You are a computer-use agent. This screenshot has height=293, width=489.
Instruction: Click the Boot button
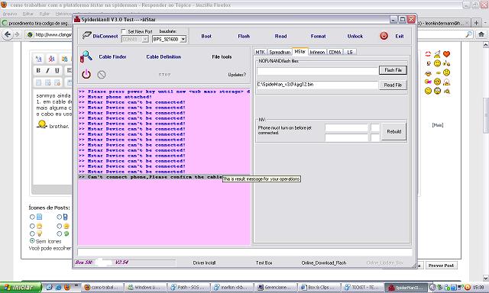click(x=206, y=36)
